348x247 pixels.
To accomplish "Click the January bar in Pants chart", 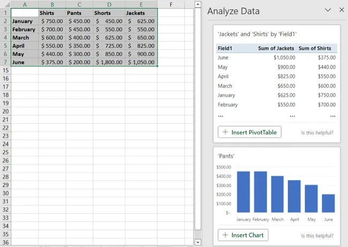I will pos(243,192).
